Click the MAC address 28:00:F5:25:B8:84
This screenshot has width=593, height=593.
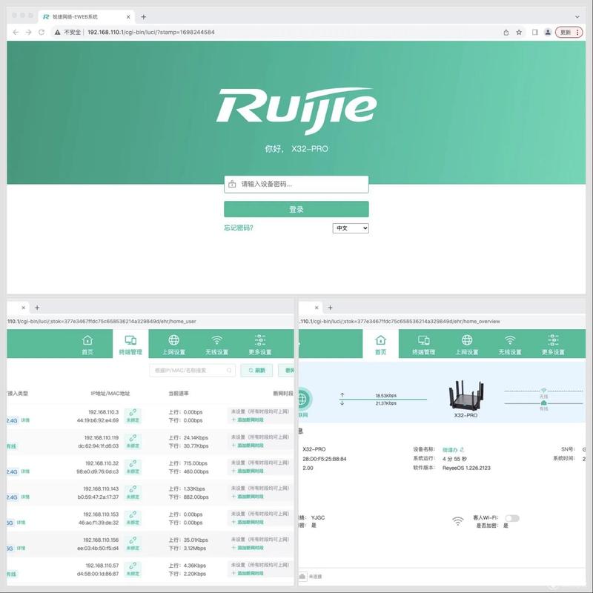click(325, 459)
